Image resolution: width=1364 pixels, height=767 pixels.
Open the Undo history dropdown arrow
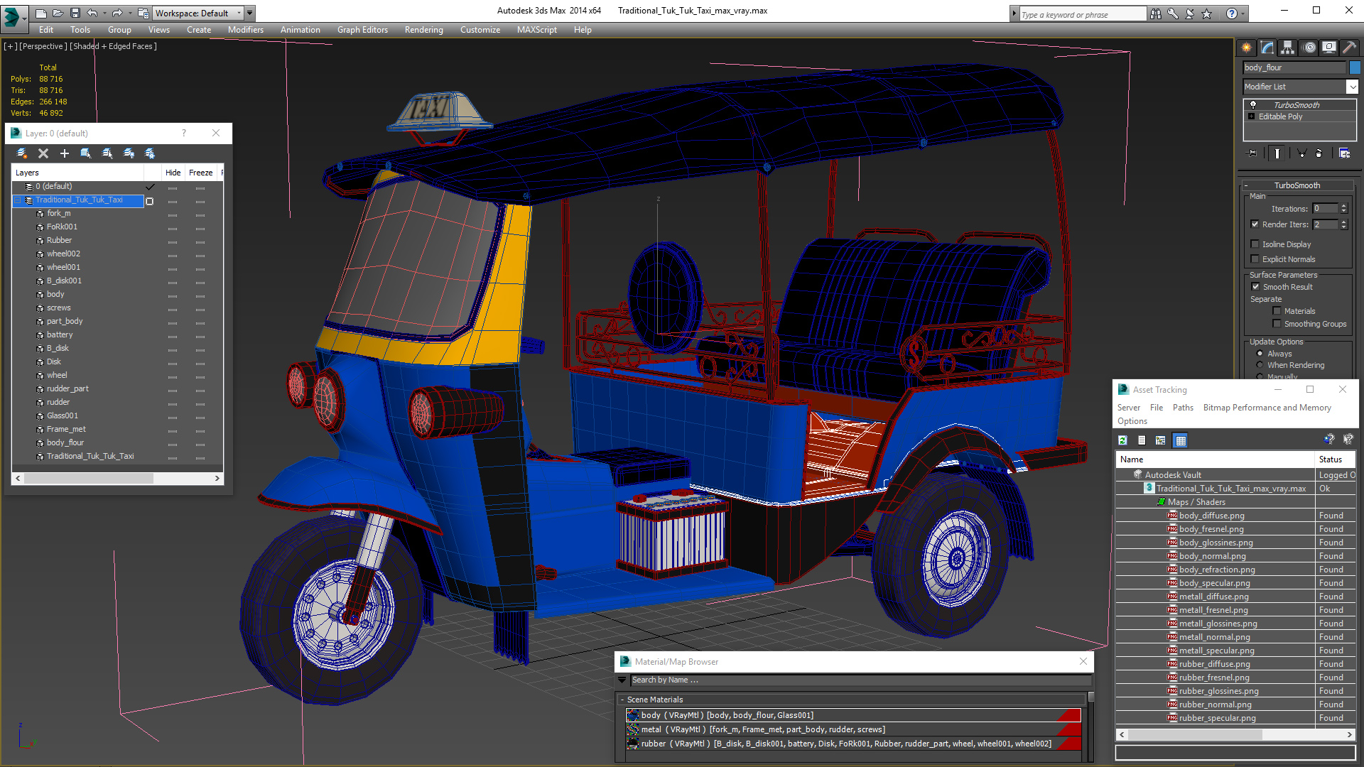tap(104, 13)
